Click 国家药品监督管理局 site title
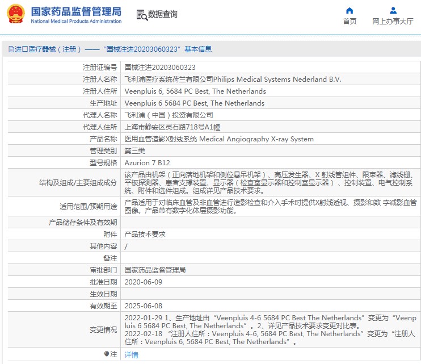This screenshot has height=364, width=421. pos(76,11)
